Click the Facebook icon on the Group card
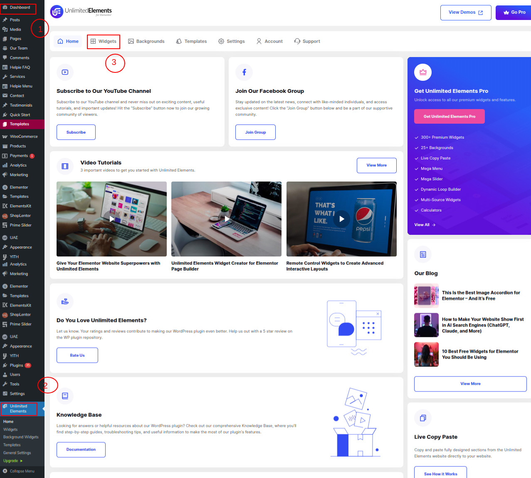 pyautogui.click(x=244, y=72)
